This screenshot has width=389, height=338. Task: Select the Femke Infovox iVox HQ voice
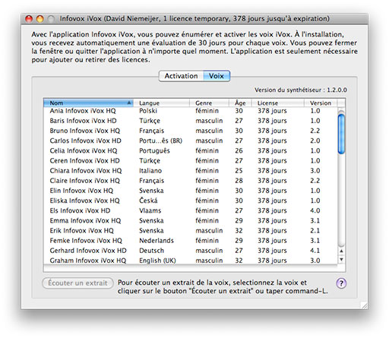[x=191, y=241]
